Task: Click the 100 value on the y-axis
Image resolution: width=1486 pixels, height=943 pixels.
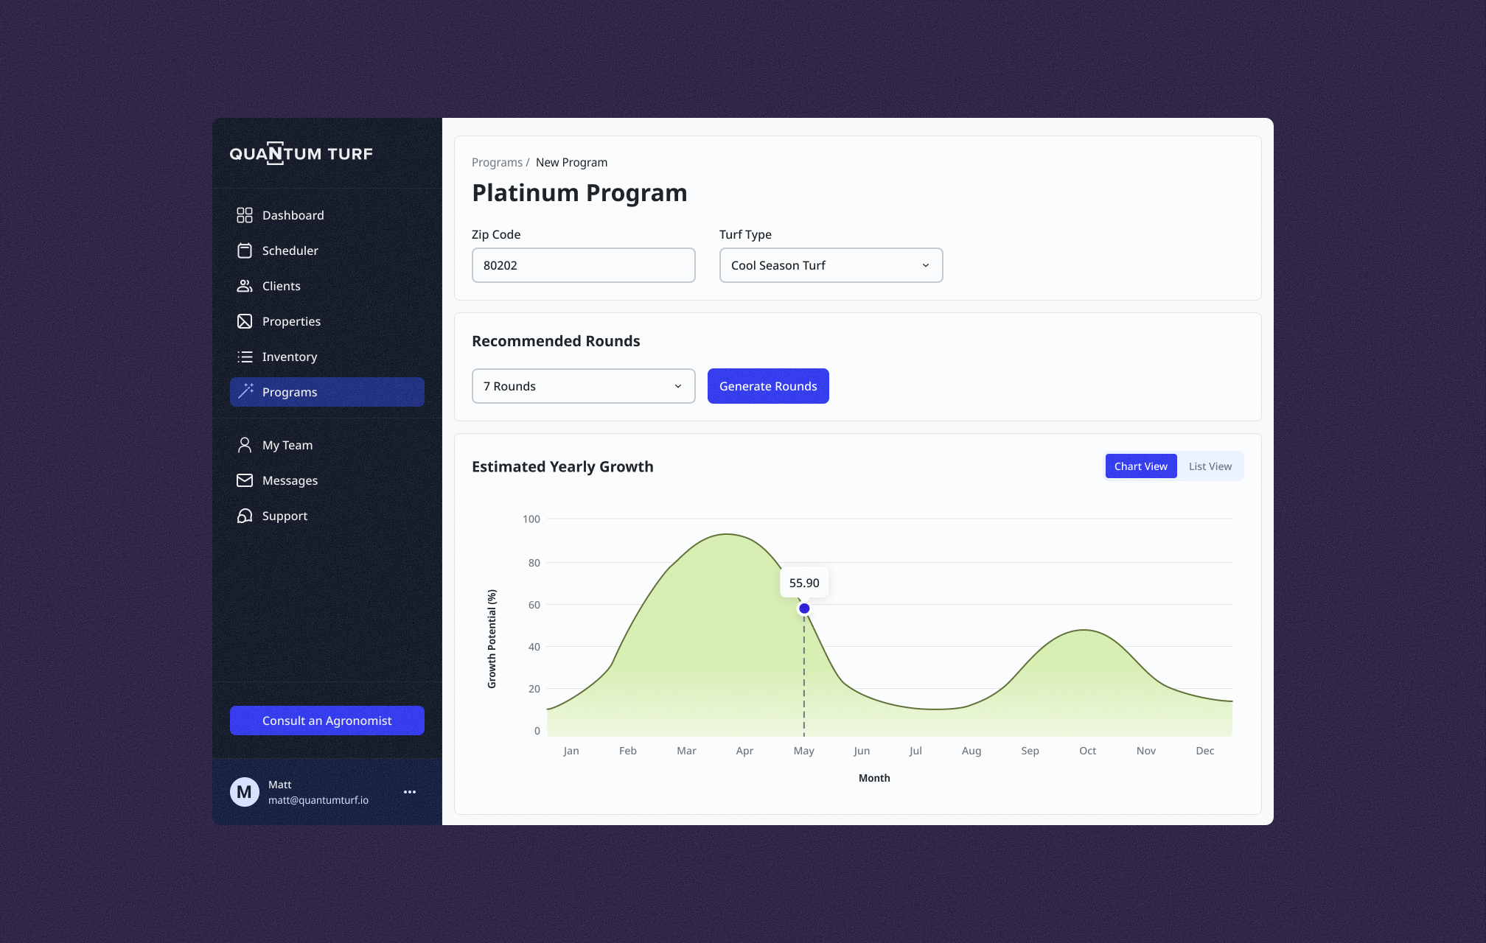Action: tap(531, 519)
